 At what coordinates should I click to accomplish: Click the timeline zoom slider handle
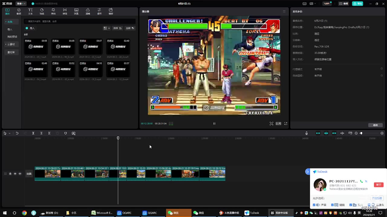(361, 133)
